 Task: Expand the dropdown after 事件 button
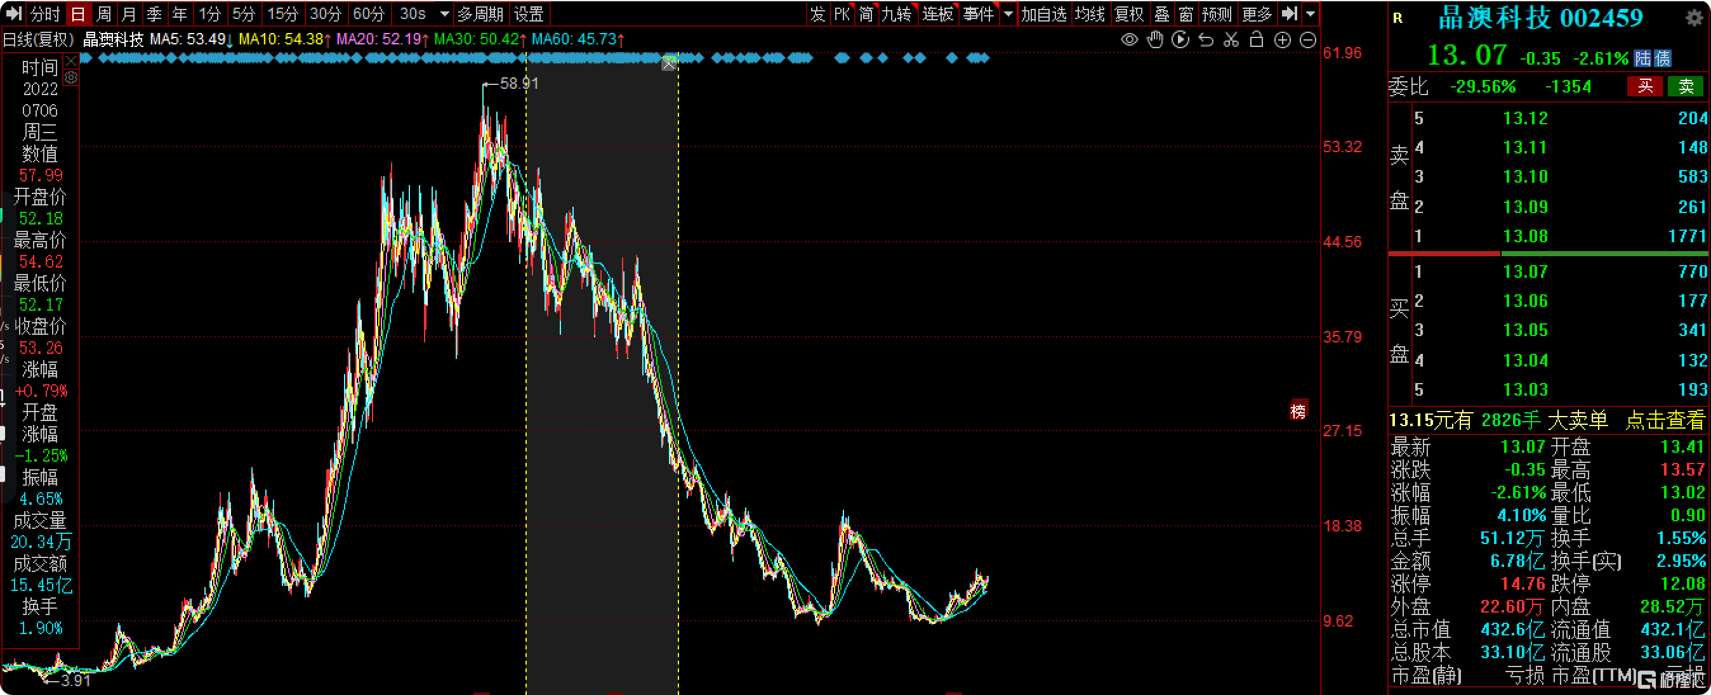[x=1008, y=14]
